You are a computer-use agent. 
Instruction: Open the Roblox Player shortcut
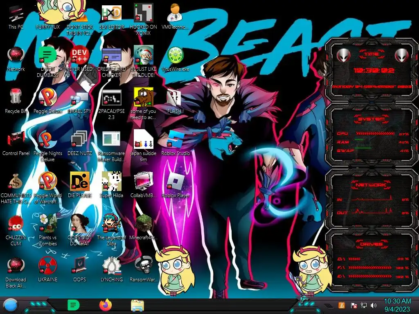(175, 185)
